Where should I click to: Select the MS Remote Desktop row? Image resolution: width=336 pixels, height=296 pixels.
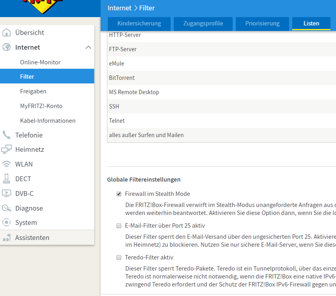(221, 92)
